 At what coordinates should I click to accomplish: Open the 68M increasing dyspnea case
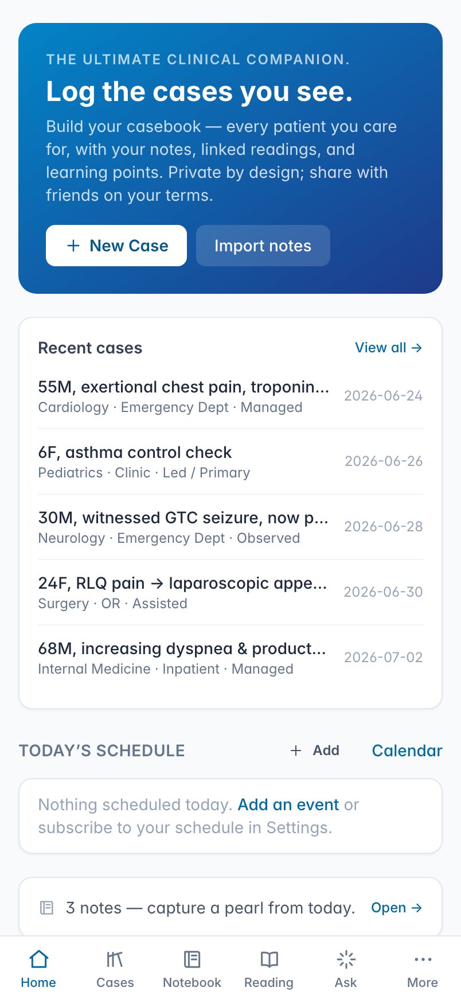pos(230,658)
